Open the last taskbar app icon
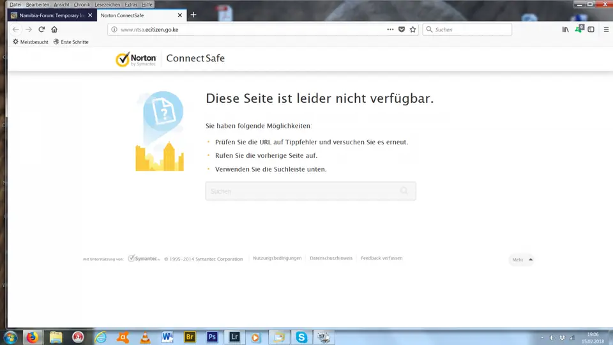The height and width of the screenshot is (345, 613). (324, 337)
